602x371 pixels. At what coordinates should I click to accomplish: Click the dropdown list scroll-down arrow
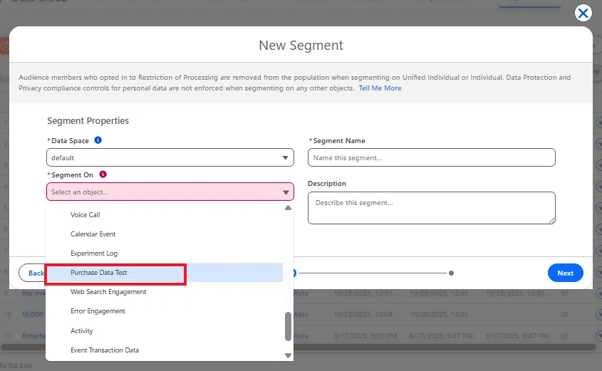click(288, 355)
